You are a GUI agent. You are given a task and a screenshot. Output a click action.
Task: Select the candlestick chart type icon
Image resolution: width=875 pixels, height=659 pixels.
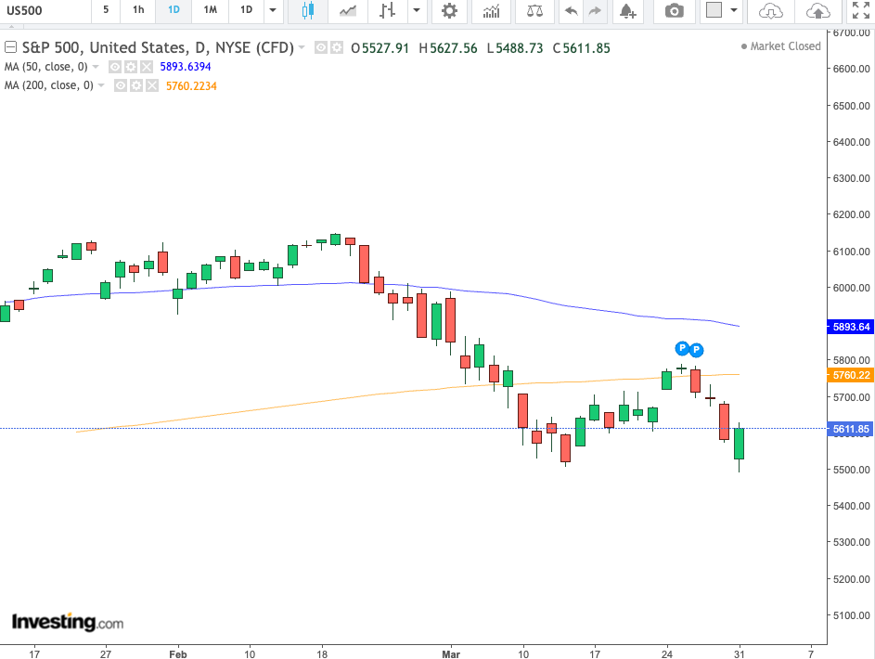click(307, 12)
